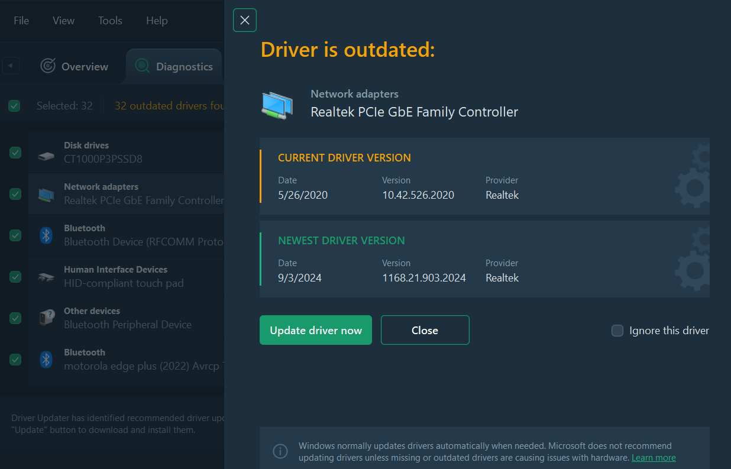Open the View menu

click(x=63, y=21)
